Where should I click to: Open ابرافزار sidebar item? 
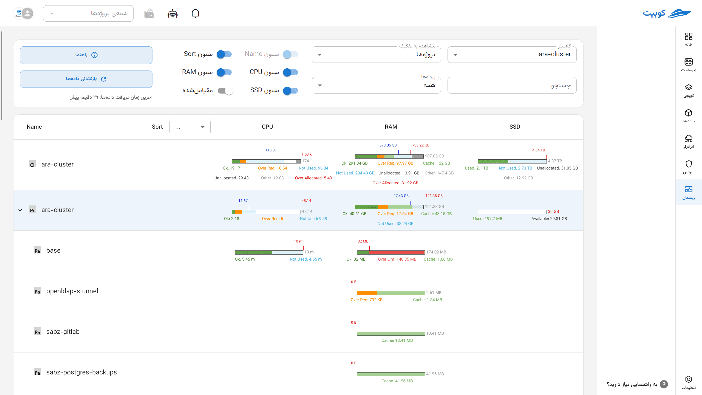pos(689,141)
